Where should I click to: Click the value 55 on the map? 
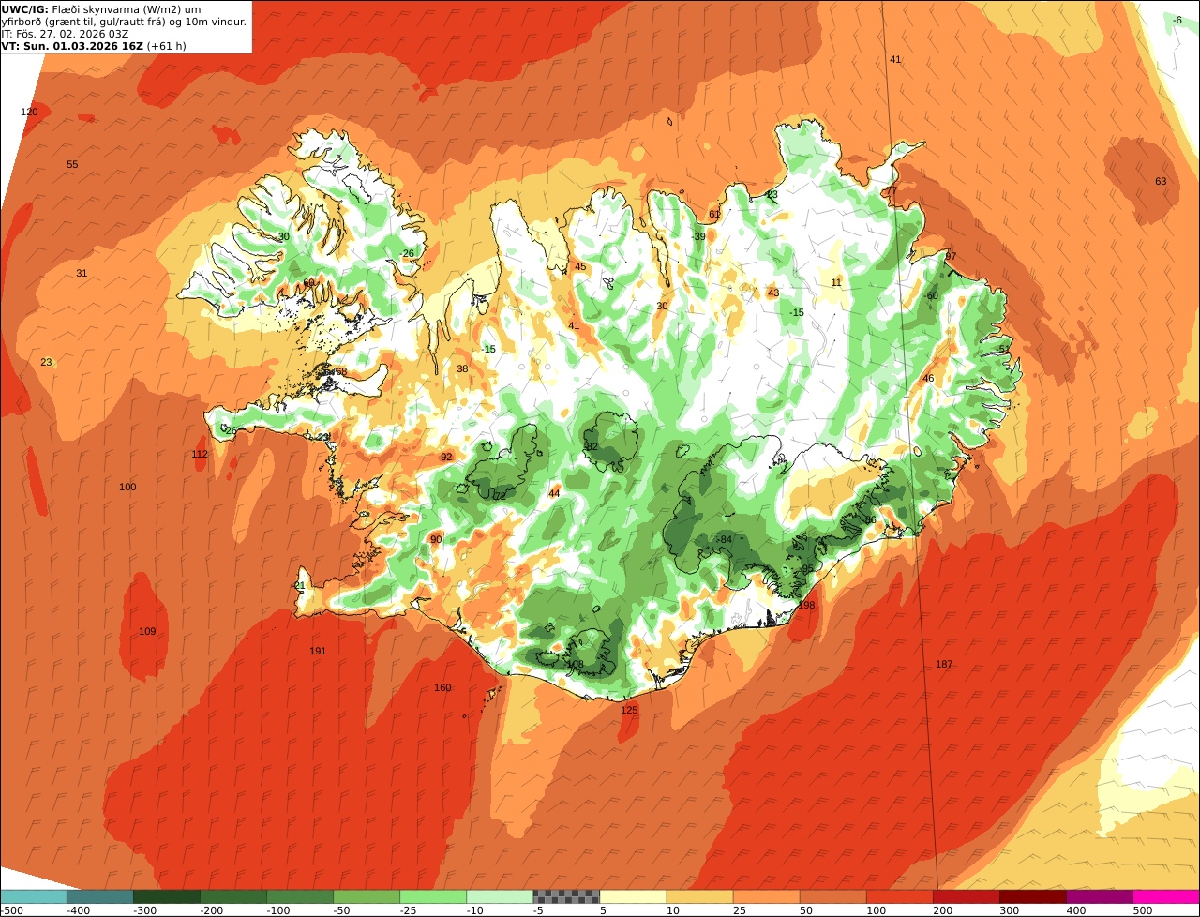72,164
